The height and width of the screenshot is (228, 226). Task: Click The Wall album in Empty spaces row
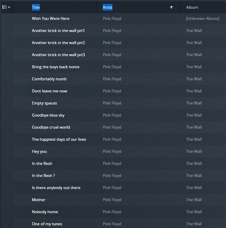point(194,103)
